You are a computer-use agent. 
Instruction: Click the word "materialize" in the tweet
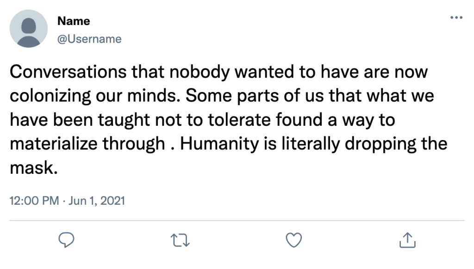(54, 144)
